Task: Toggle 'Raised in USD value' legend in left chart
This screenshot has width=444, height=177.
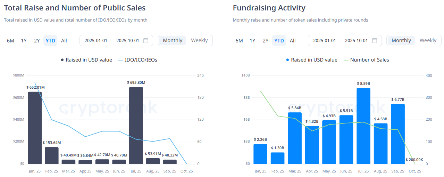Action: tap(86, 60)
